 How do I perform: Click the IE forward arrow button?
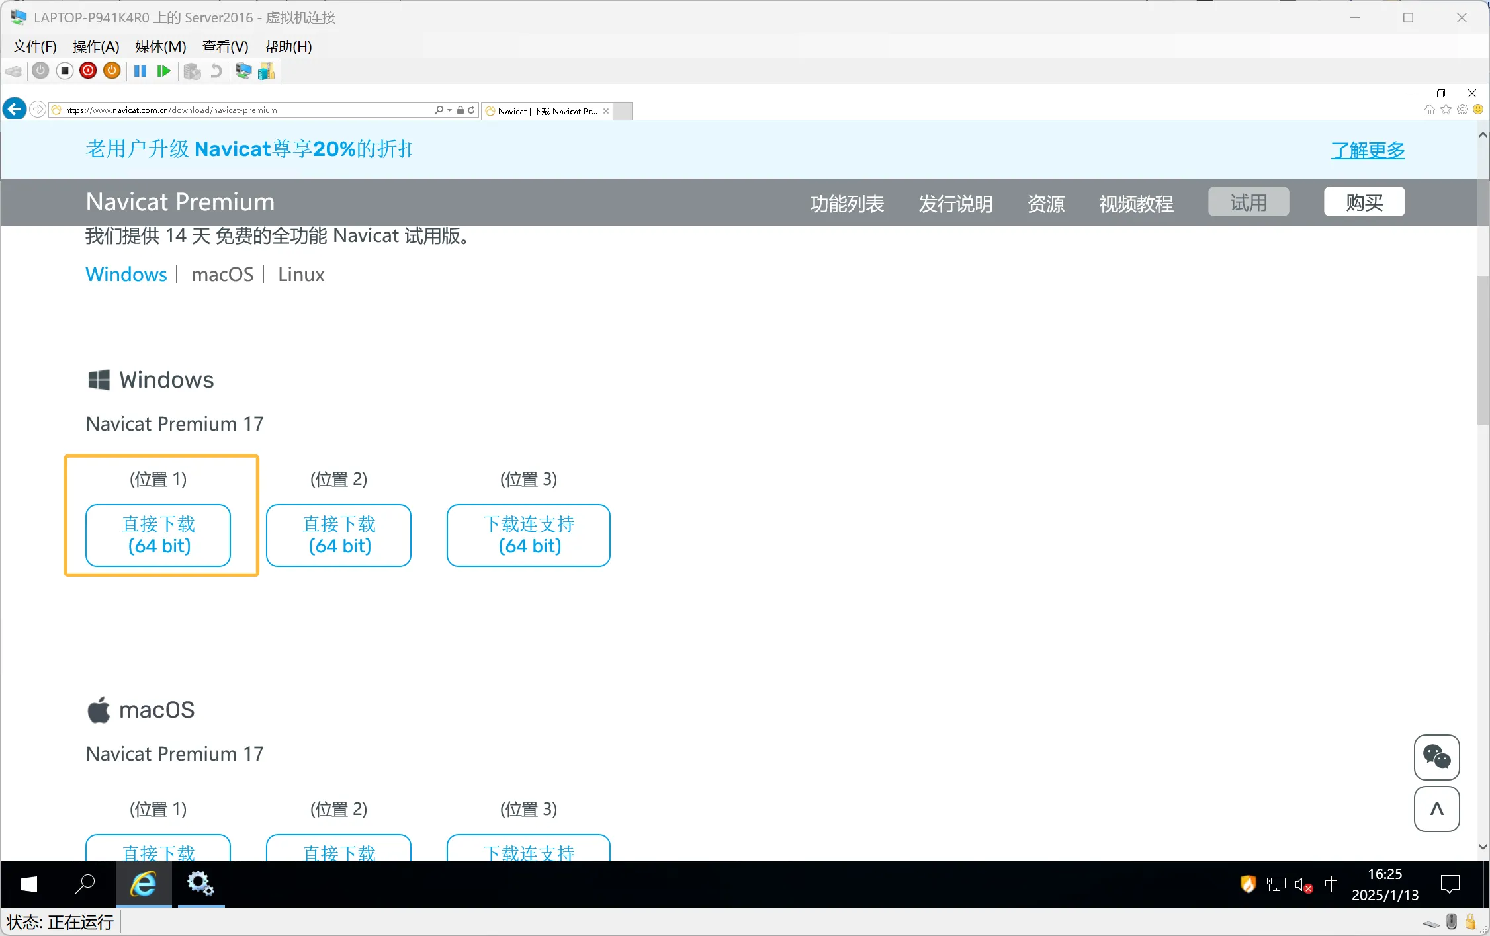(x=38, y=109)
